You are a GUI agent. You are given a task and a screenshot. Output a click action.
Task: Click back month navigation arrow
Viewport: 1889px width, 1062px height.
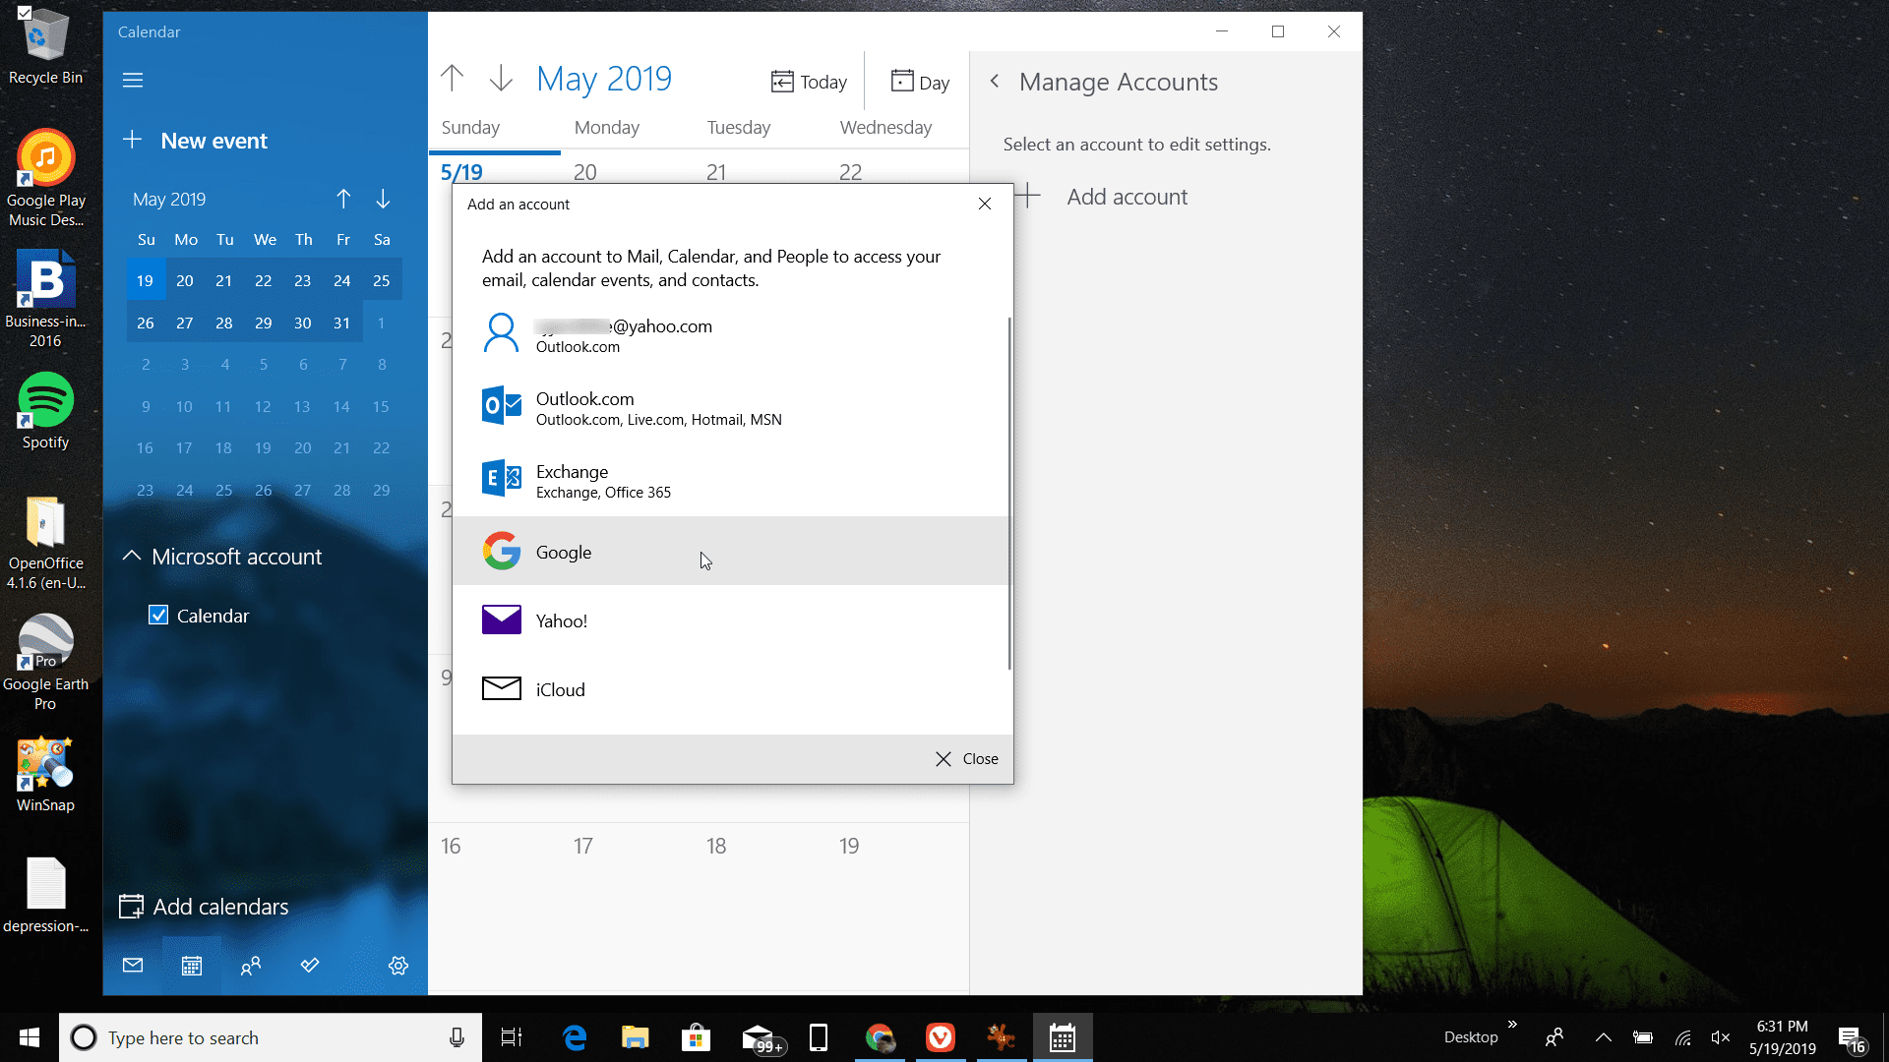tap(343, 199)
